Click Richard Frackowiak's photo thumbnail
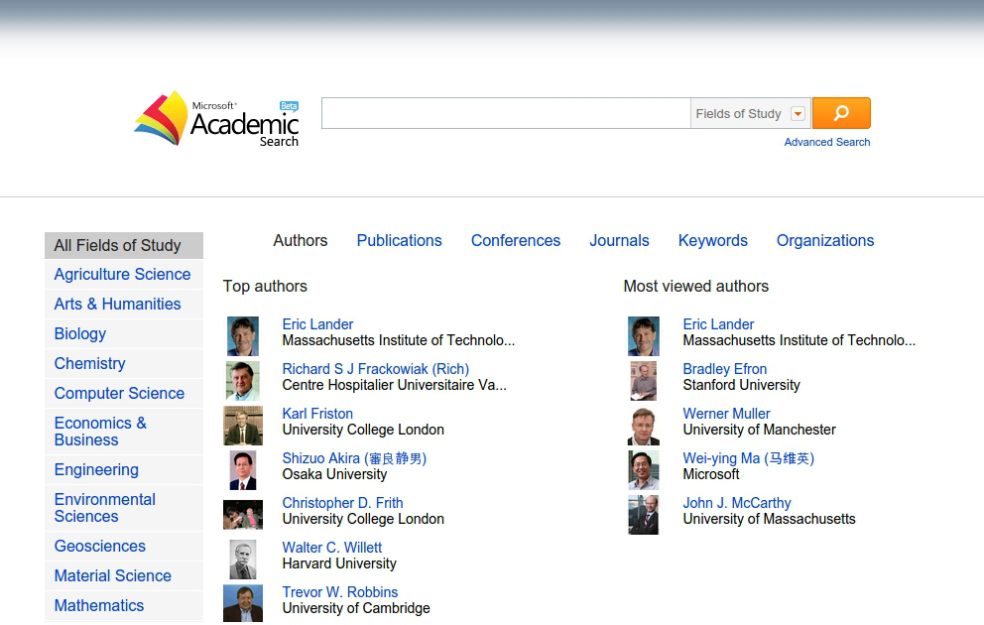 pos(243,381)
